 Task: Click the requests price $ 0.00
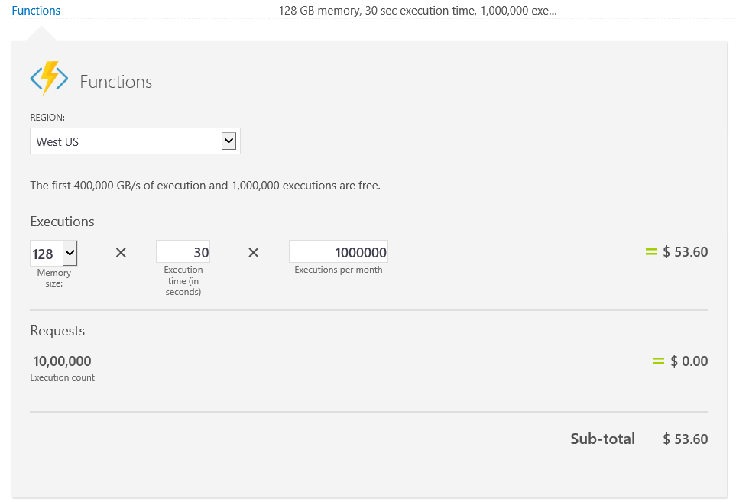click(x=689, y=361)
